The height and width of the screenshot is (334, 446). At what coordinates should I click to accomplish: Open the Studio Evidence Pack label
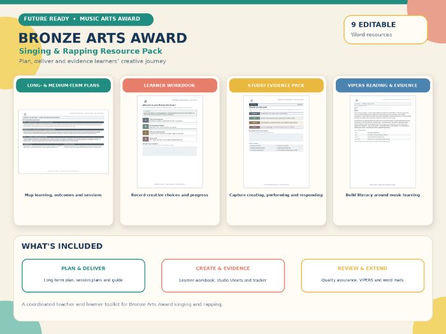[x=276, y=85]
